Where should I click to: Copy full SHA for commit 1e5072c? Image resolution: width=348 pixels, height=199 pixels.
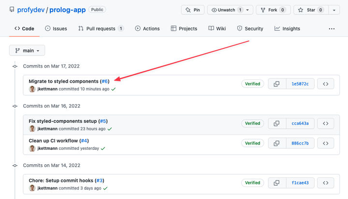pos(277,84)
